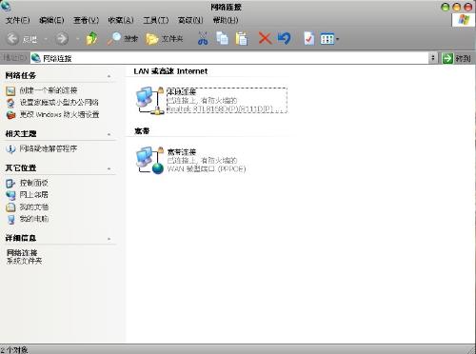
Task: Click the My Documents sidebar icon
Action: (x=10, y=207)
